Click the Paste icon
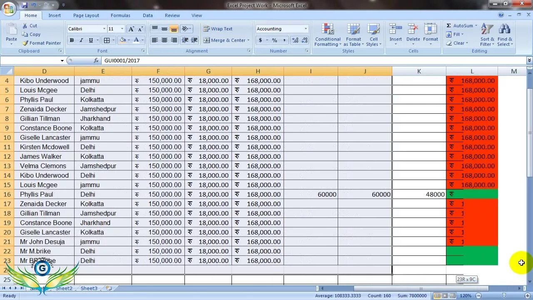The height and width of the screenshot is (300, 533). click(11, 30)
